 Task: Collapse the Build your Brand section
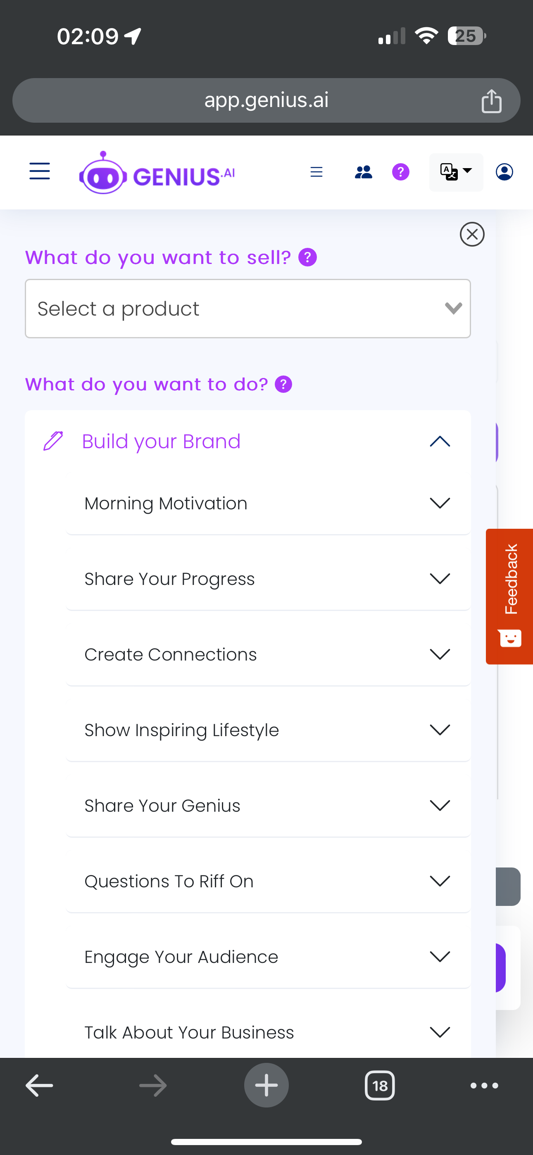(440, 442)
